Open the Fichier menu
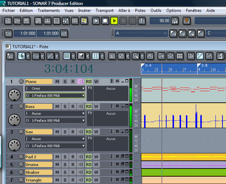Viewport: 226px width, 184px height. point(9,11)
